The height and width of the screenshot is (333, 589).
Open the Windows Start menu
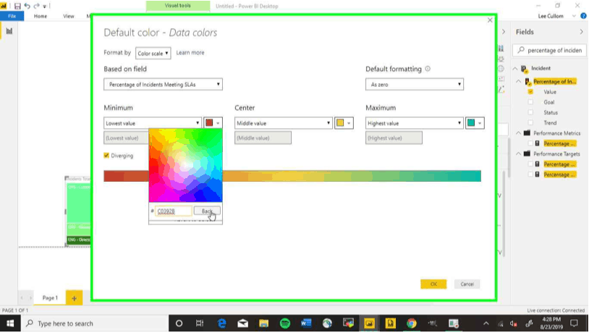pyautogui.click(x=10, y=324)
